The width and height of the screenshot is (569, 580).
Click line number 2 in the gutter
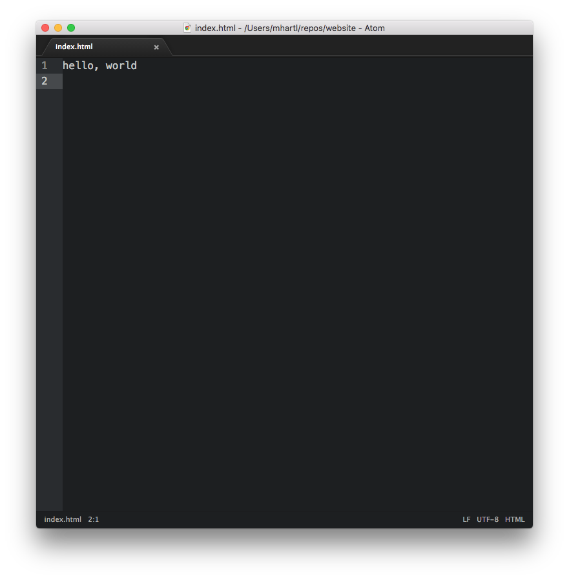click(x=44, y=81)
